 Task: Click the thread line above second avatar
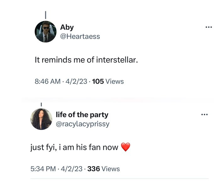pyautogui.click(x=41, y=104)
